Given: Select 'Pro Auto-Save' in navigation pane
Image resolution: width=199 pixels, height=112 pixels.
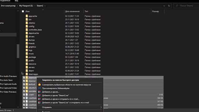Looking at the screenshot, I should pos(6,80).
